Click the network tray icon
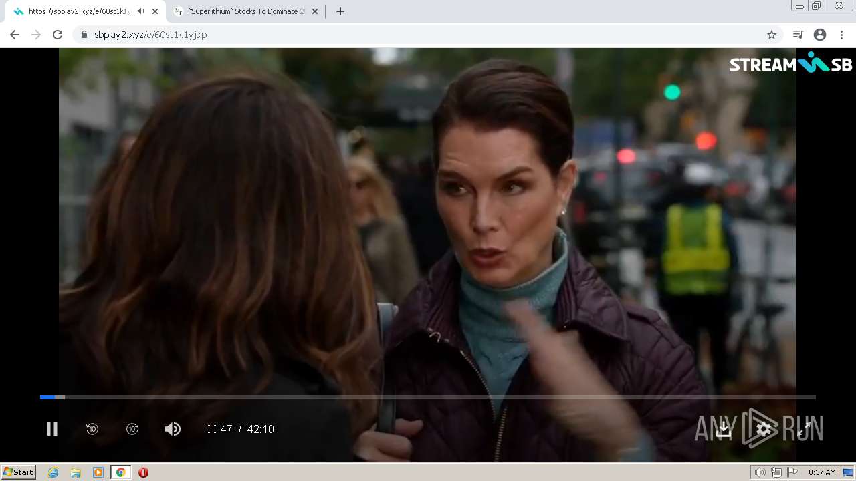The image size is (856, 481). 776,472
